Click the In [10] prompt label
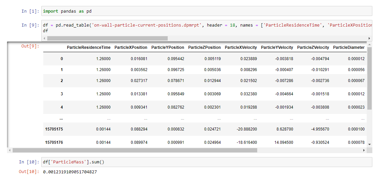Image resolution: width=378 pixels, height=177 pixels. point(29,162)
